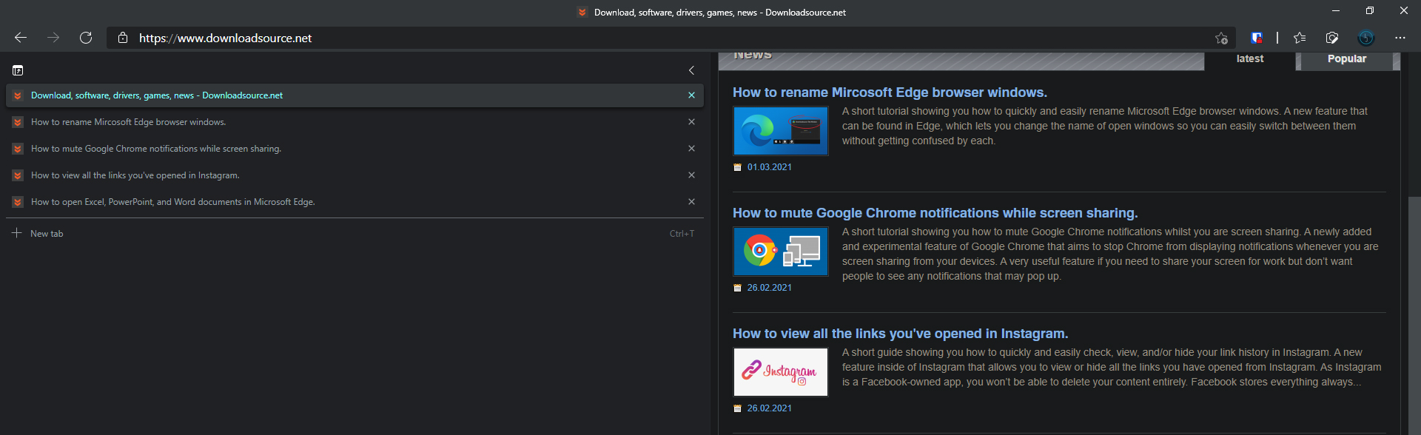Viewport: 1421px width, 435px height.
Task: Click favicon of 'mute Google Chrome' tab
Action: point(18,149)
